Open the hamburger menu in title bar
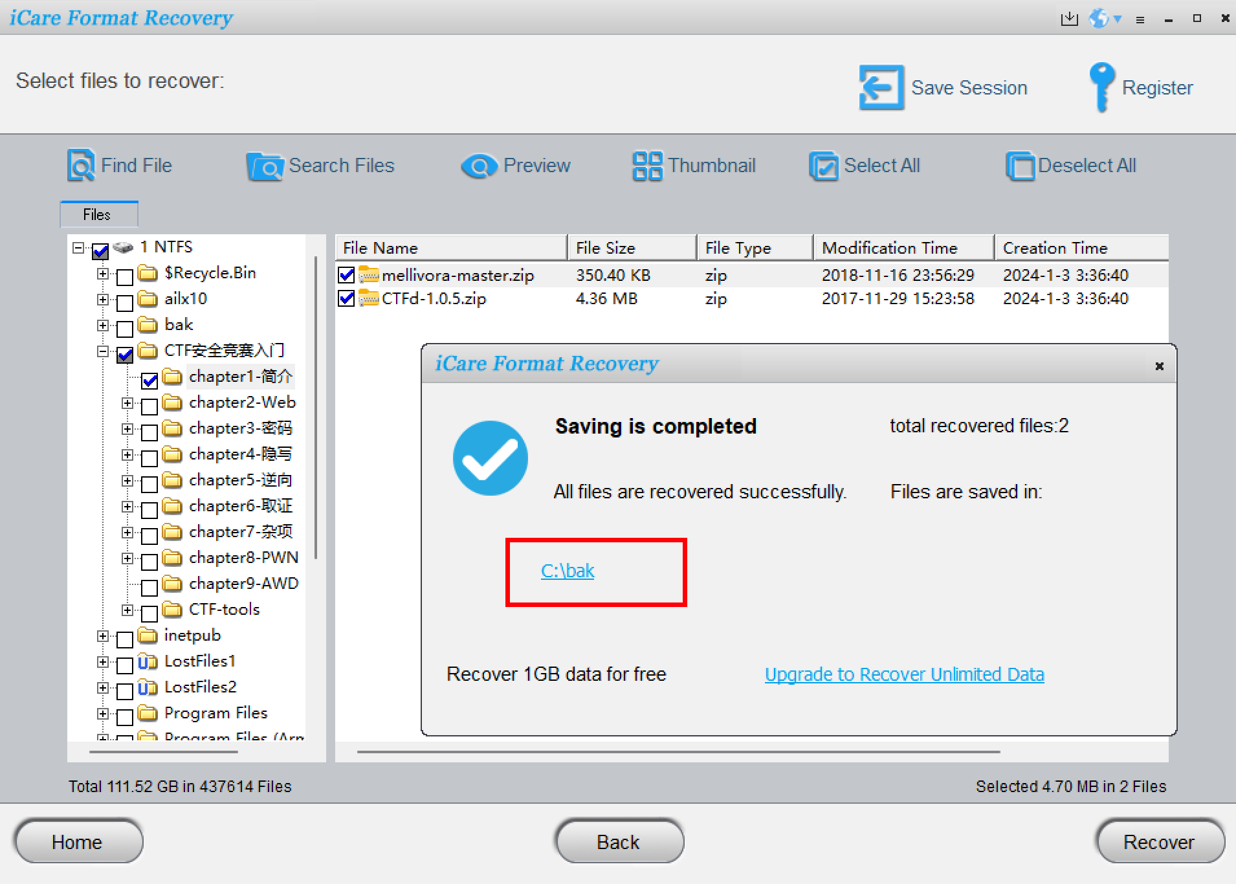This screenshot has width=1236, height=884. (x=1140, y=19)
